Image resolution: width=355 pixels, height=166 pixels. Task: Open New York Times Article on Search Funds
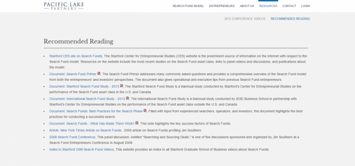pos(85,131)
